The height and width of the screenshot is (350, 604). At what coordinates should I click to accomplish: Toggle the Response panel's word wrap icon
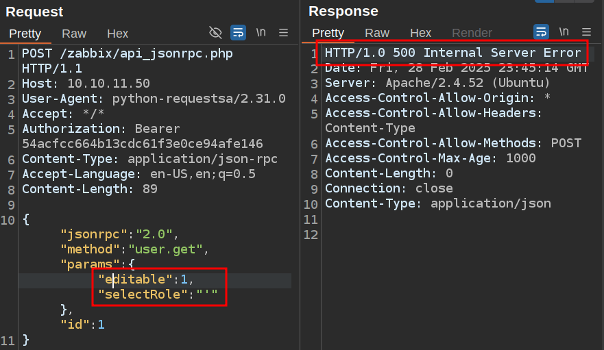click(541, 32)
